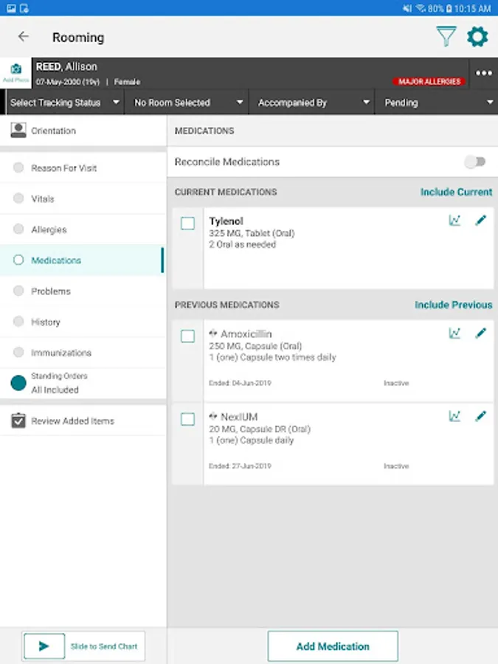Tap the battery status icon
The width and height of the screenshot is (498, 664).
point(449,8)
